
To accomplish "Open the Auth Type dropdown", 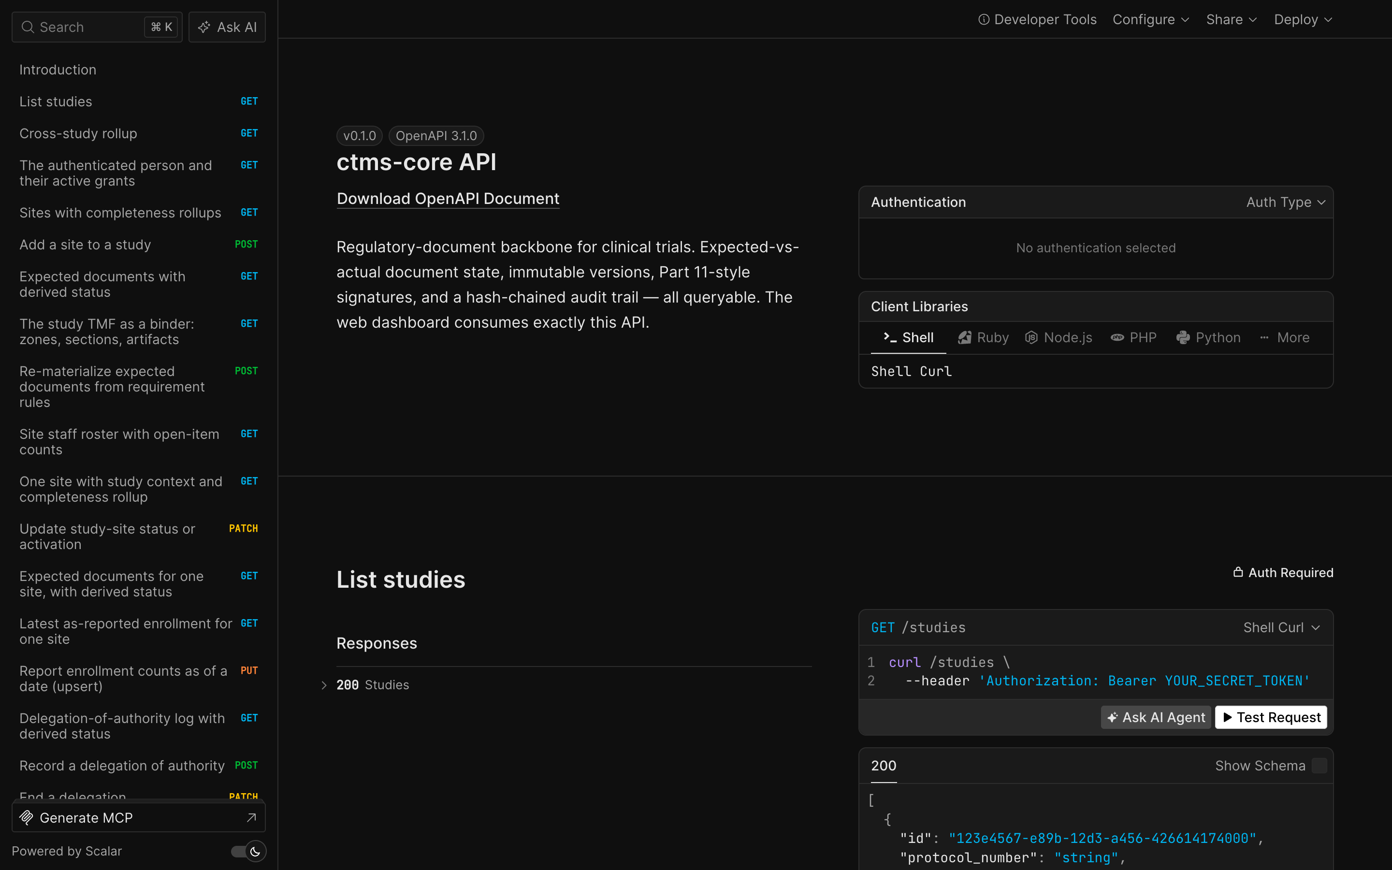I will point(1286,202).
